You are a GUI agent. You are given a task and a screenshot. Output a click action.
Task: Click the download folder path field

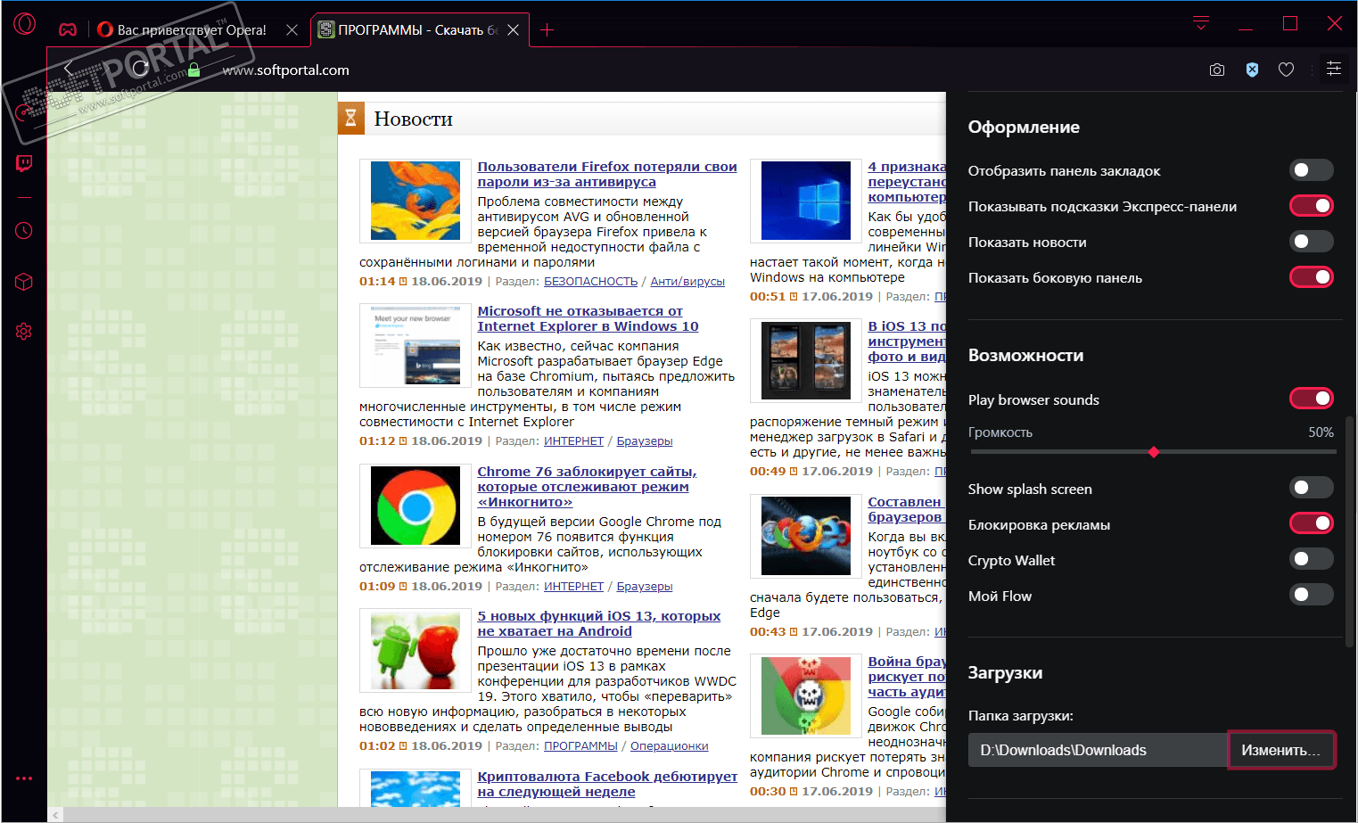1098,750
